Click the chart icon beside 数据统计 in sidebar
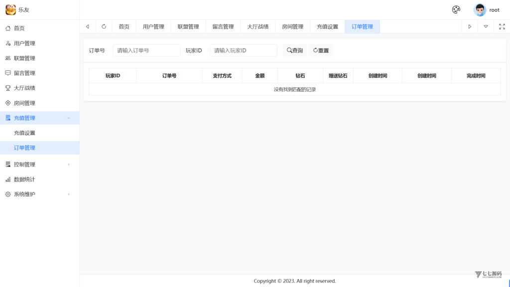This screenshot has width=510, height=287. click(x=8, y=179)
